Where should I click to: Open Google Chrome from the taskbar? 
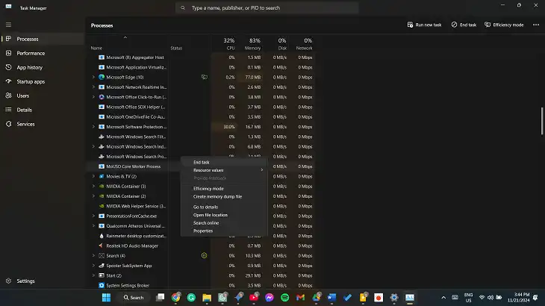pos(176,297)
